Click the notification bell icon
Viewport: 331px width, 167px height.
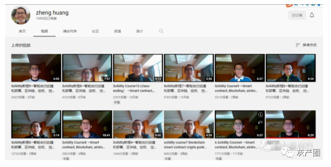point(312,15)
